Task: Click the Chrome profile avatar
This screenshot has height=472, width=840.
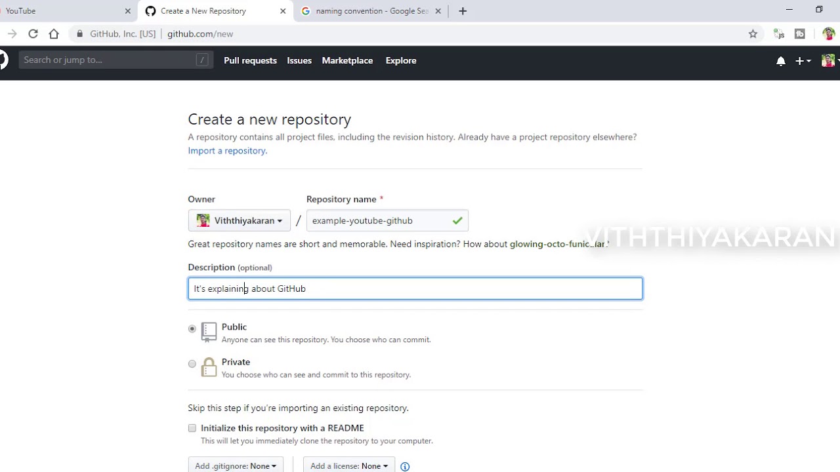Action: coord(828,34)
